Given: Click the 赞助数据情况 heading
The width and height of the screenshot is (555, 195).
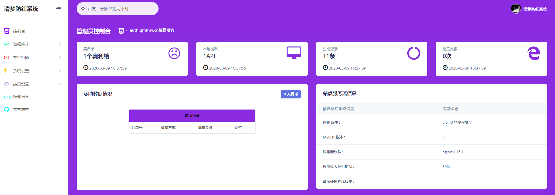Looking at the screenshot, I should pyautogui.click(x=98, y=94).
